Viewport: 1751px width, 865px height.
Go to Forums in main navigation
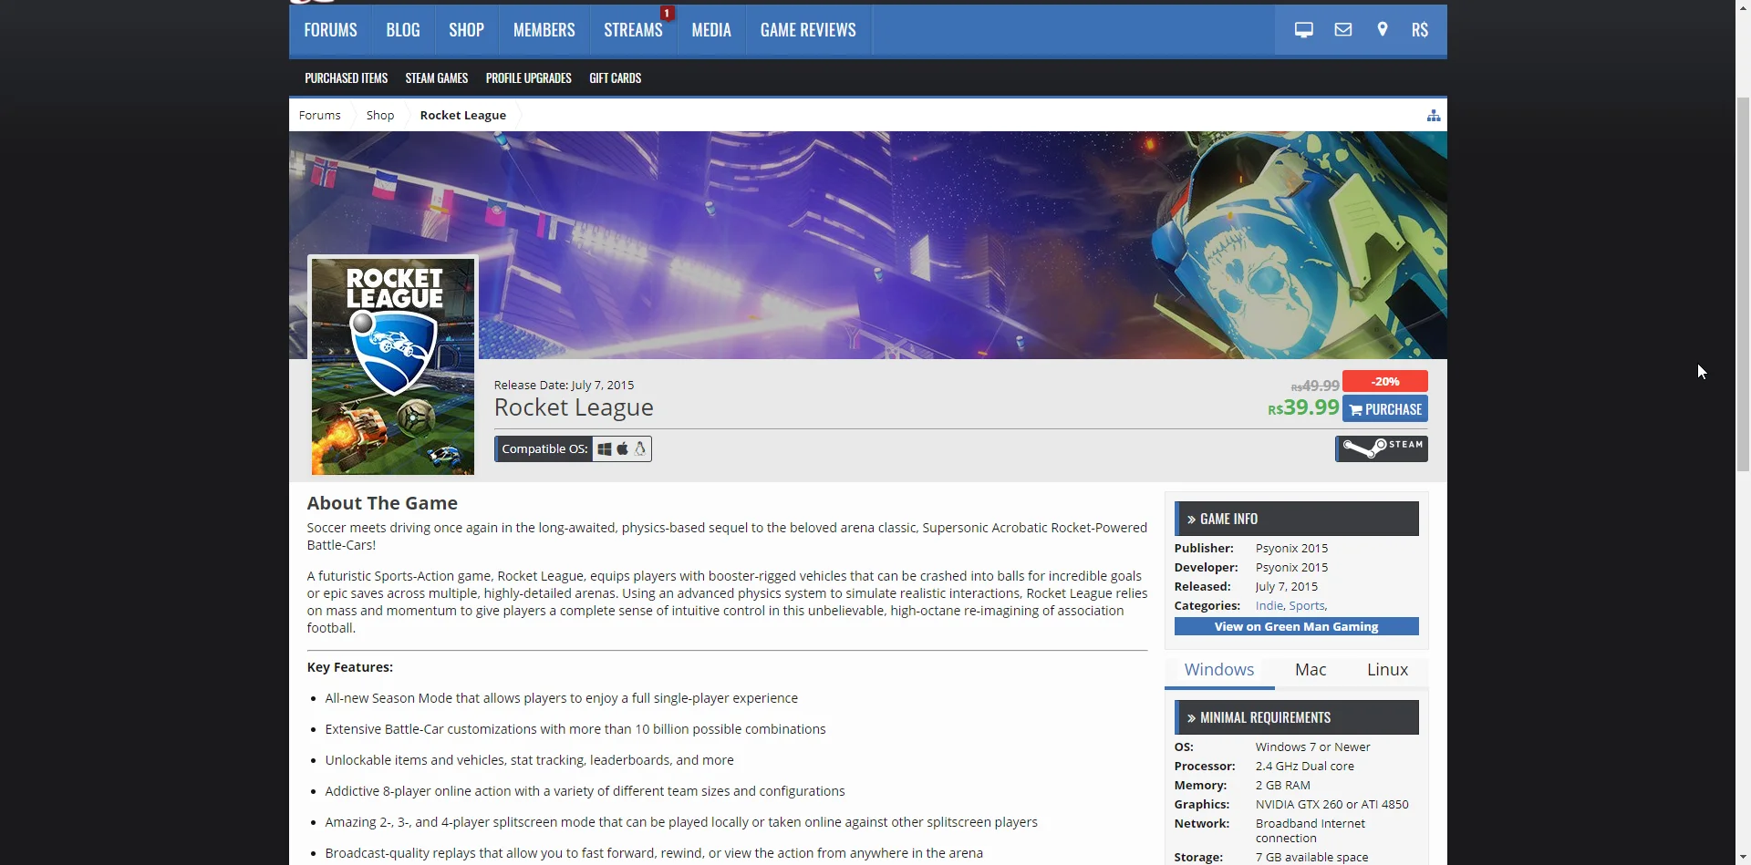330,30
